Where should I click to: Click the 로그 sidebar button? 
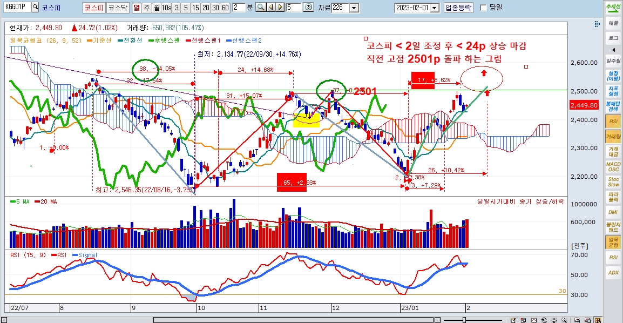pyautogui.click(x=613, y=37)
